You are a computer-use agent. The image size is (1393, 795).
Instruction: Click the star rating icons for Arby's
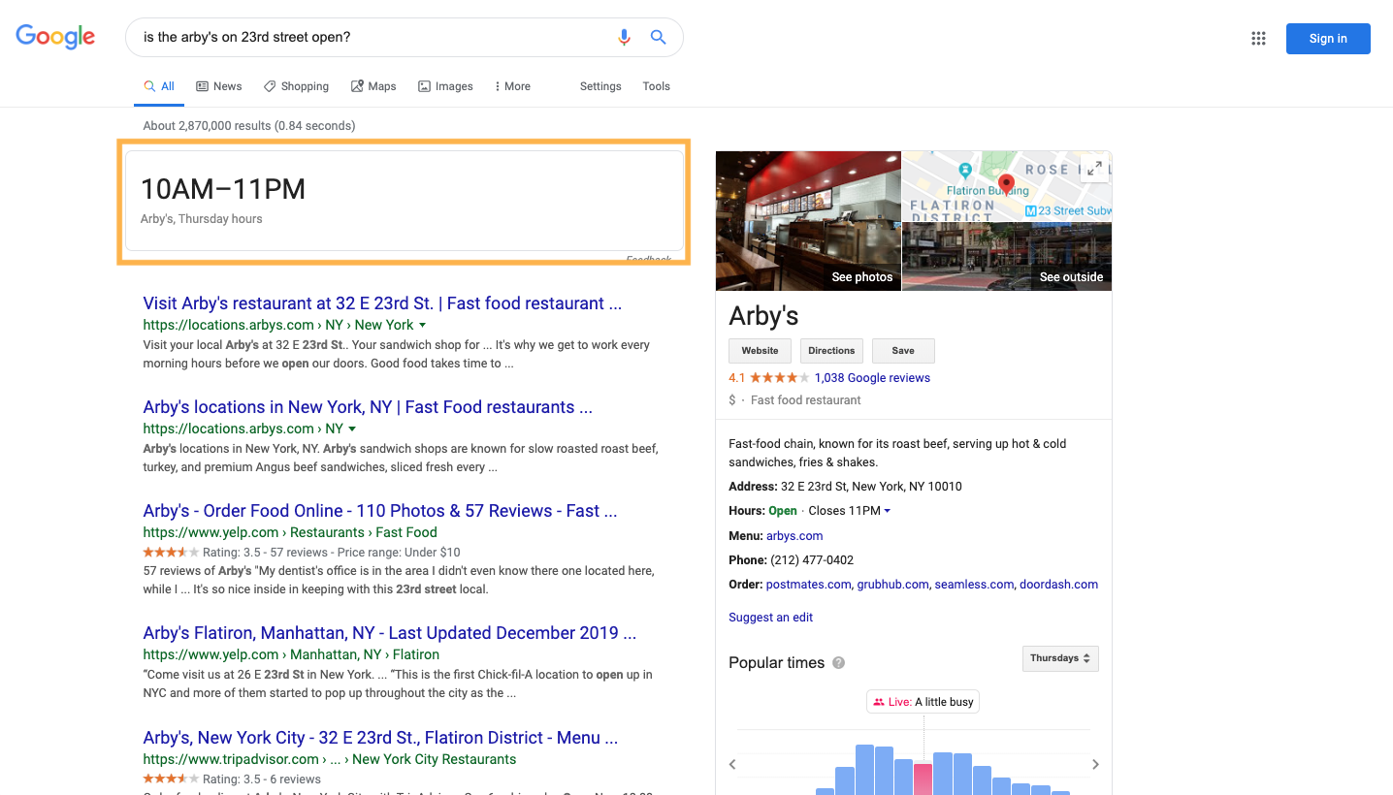[779, 378]
